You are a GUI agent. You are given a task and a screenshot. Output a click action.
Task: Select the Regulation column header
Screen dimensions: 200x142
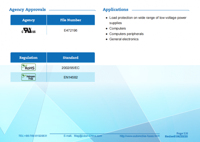tap(29, 57)
